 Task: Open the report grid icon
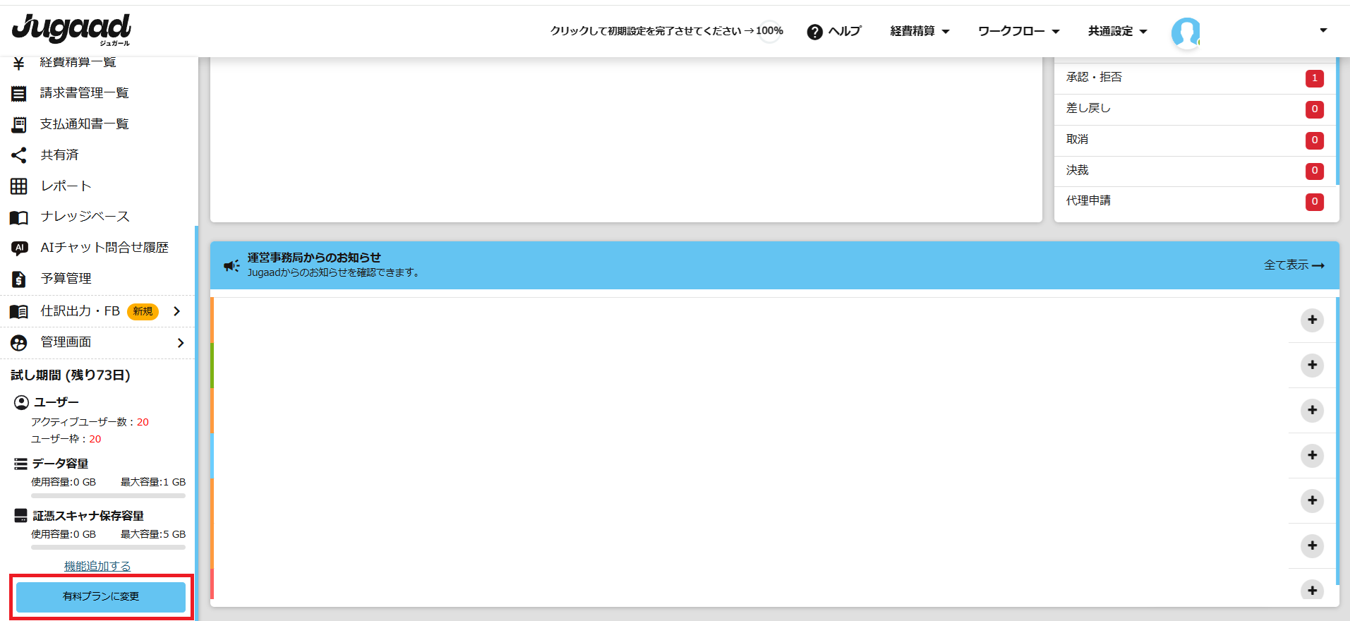pos(19,186)
